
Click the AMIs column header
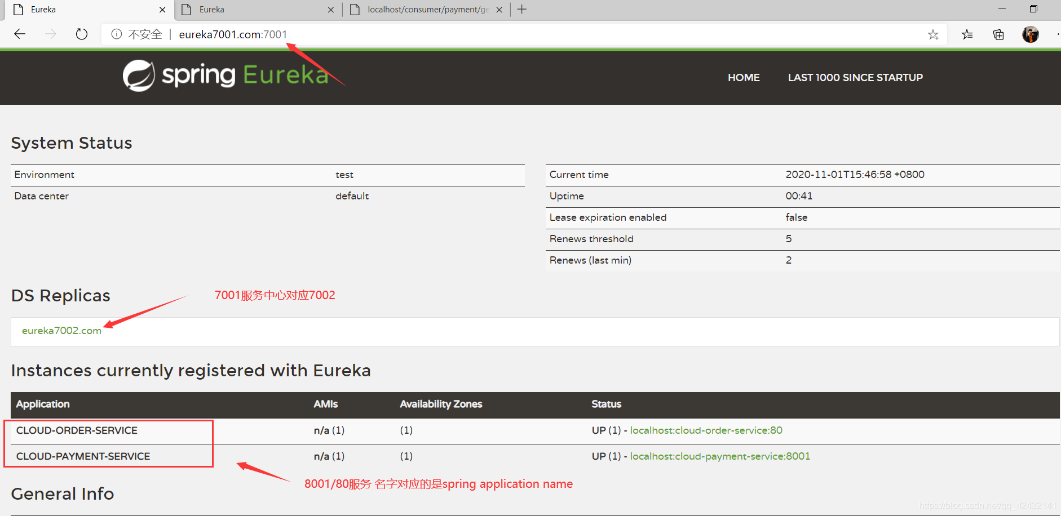pos(326,404)
